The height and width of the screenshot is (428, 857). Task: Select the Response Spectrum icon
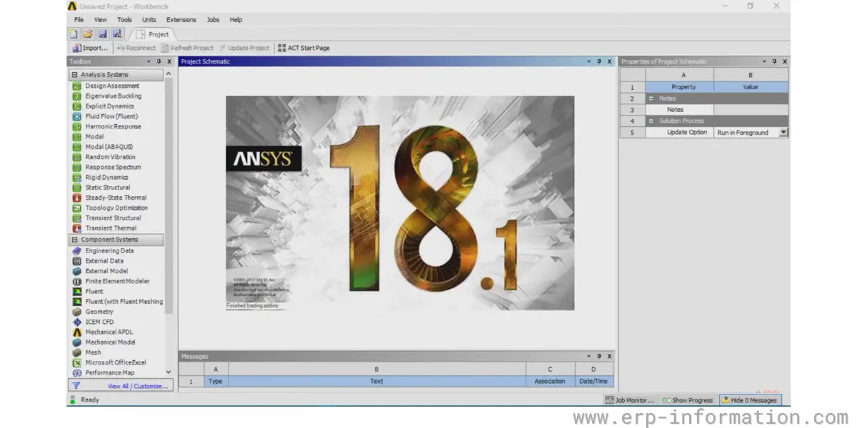77,167
